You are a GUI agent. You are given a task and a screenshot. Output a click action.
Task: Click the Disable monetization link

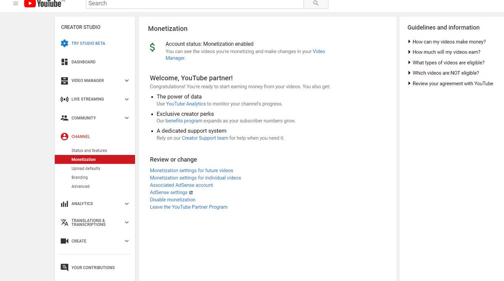coord(173,200)
